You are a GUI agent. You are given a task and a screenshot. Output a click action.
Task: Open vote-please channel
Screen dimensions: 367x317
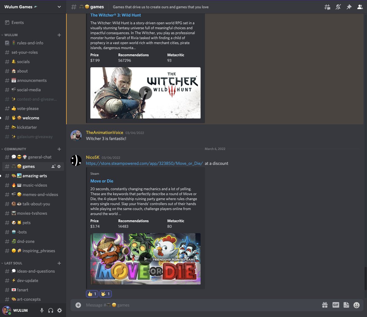(33, 109)
